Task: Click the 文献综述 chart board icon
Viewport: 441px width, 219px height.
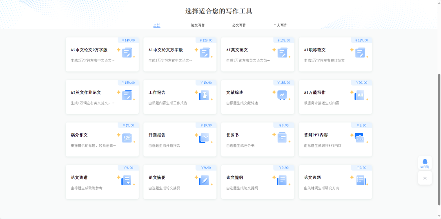Action: click(x=283, y=95)
